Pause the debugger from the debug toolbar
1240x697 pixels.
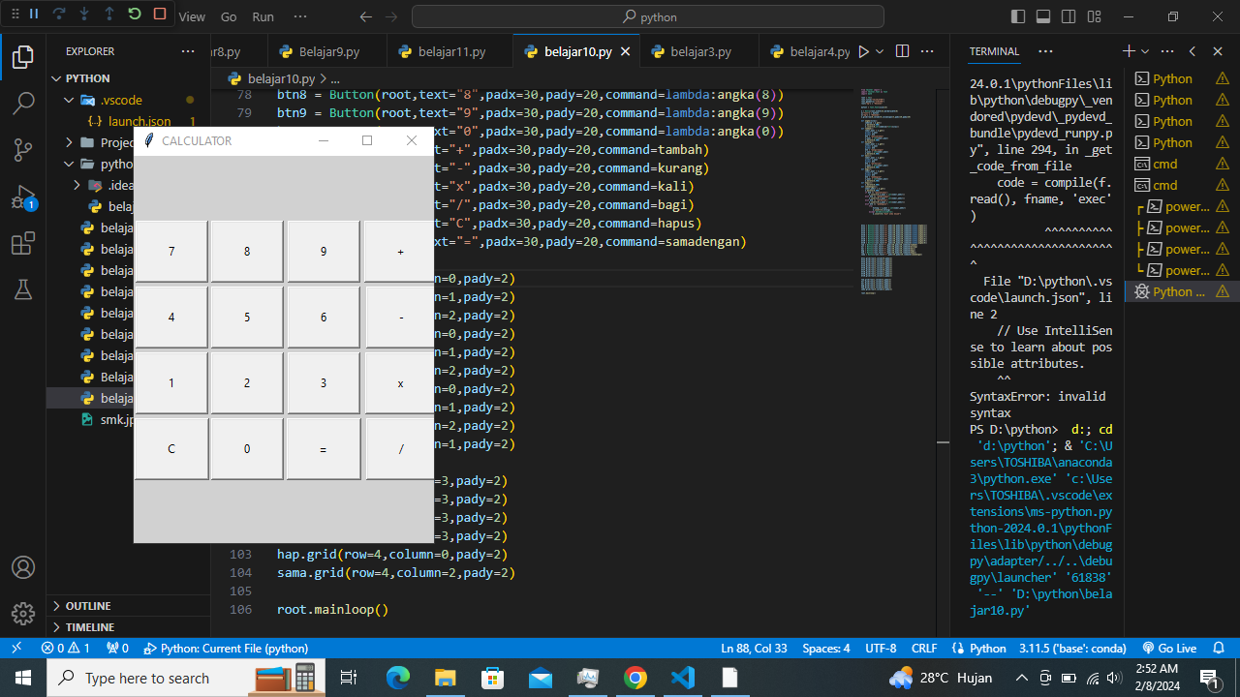[x=34, y=15]
